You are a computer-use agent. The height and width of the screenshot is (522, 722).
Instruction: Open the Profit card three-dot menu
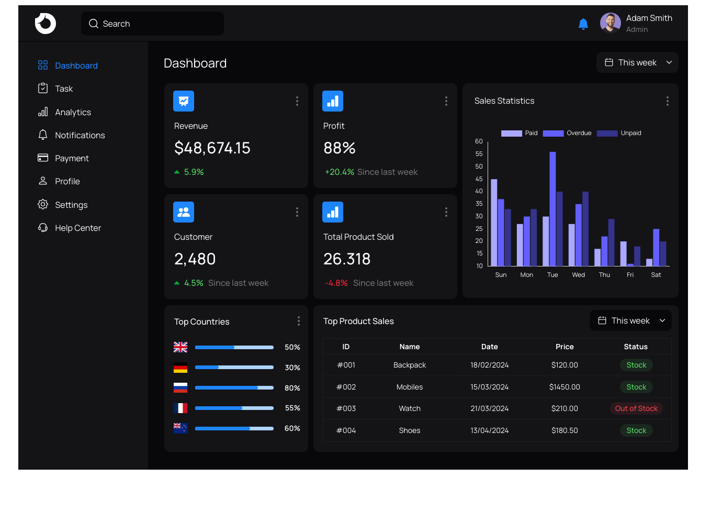pyautogui.click(x=446, y=101)
